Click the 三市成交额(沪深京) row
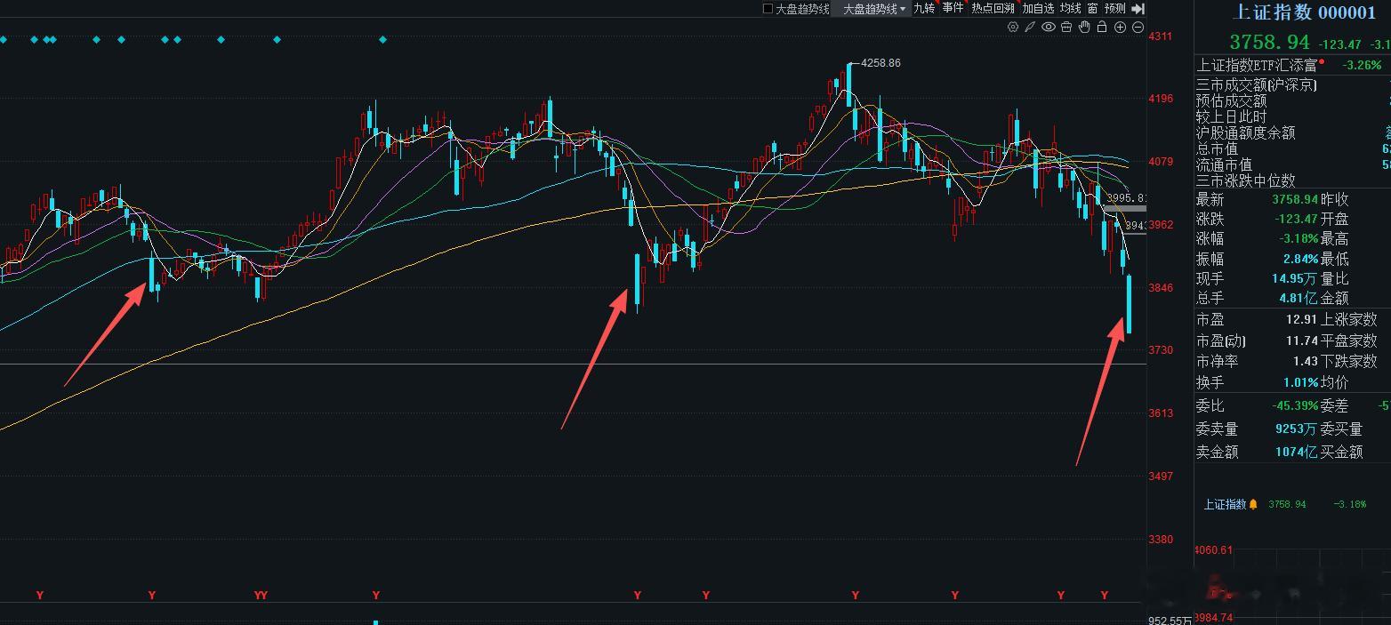 [1292, 85]
